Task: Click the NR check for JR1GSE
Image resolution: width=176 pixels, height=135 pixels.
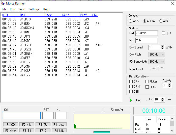Action: 98,71
